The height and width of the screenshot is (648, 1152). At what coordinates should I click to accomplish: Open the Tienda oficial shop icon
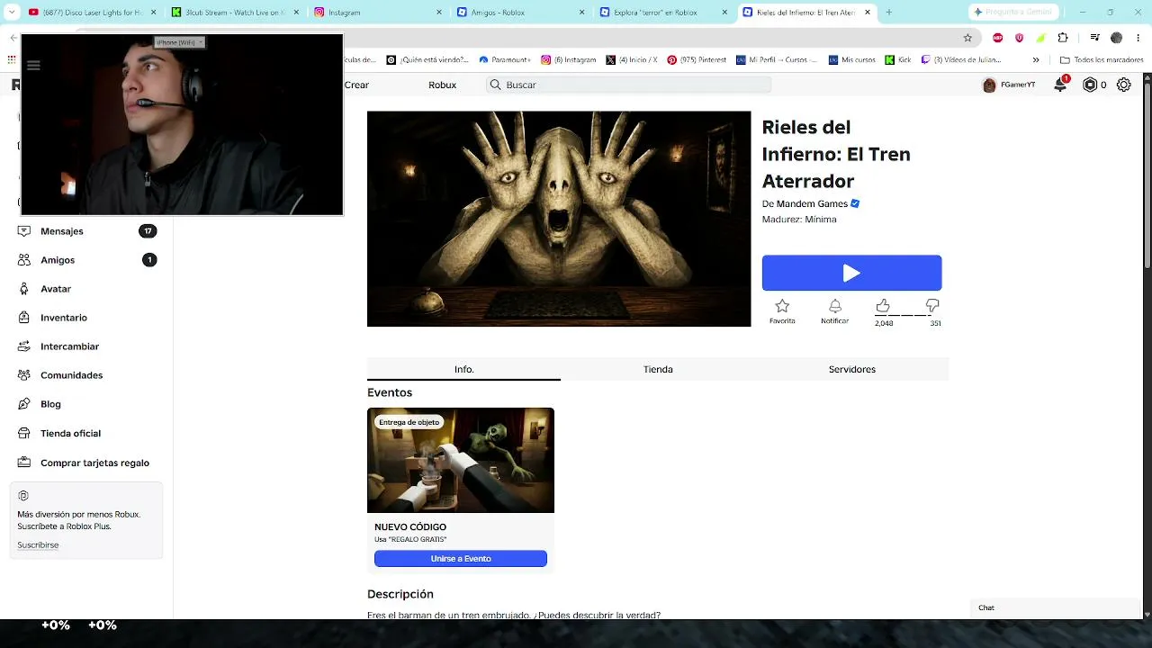click(x=23, y=433)
